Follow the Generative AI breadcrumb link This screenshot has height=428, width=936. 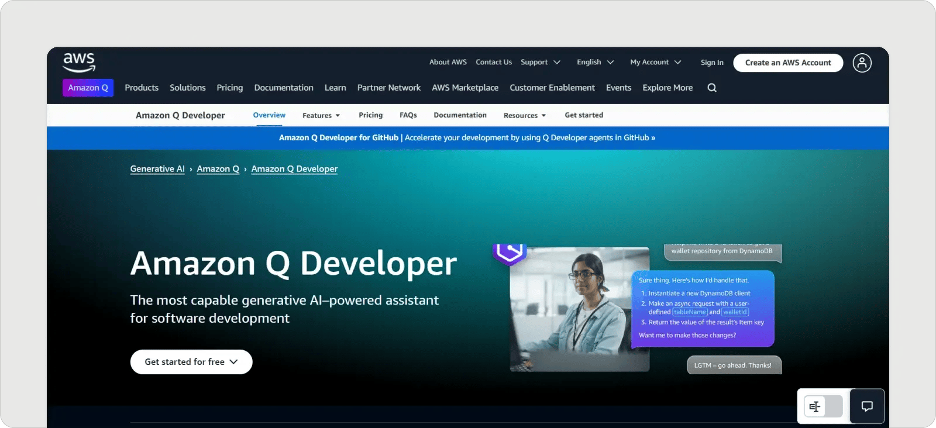[157, 169]
